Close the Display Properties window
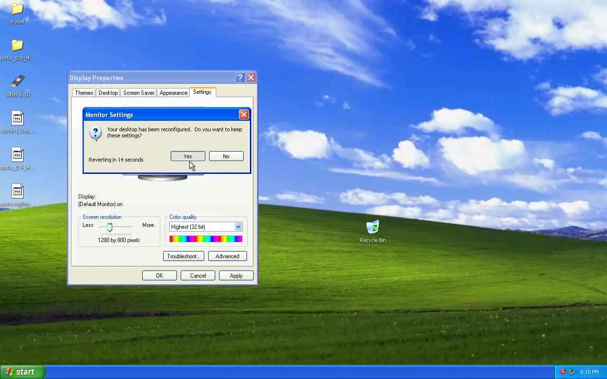Image resolution: width=607 pixels, height=379 pixels. pyautogui.click(x=251, y=78)
